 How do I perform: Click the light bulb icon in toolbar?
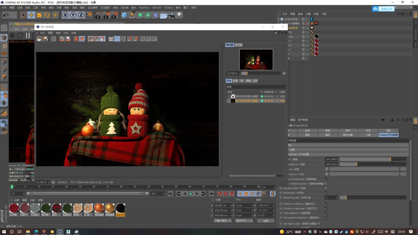click(179, 15)
